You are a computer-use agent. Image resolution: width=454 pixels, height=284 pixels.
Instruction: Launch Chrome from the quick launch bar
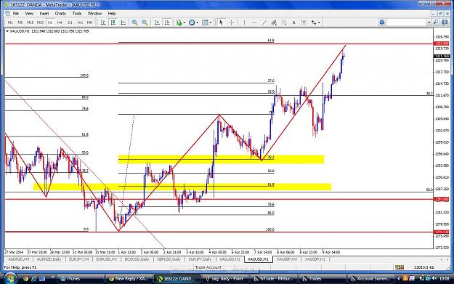point(25,279)
